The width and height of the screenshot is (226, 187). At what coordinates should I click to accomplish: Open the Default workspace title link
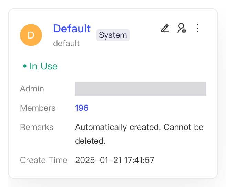click(72, 29)
